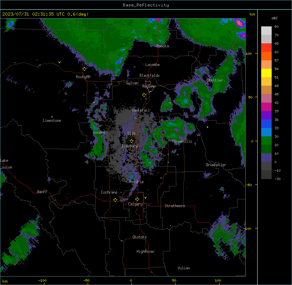The image size is (292, 285).
Task: Select the green 30-20 dBZ legend swatch
Action: pyautogui.click(x=266, y=141)
